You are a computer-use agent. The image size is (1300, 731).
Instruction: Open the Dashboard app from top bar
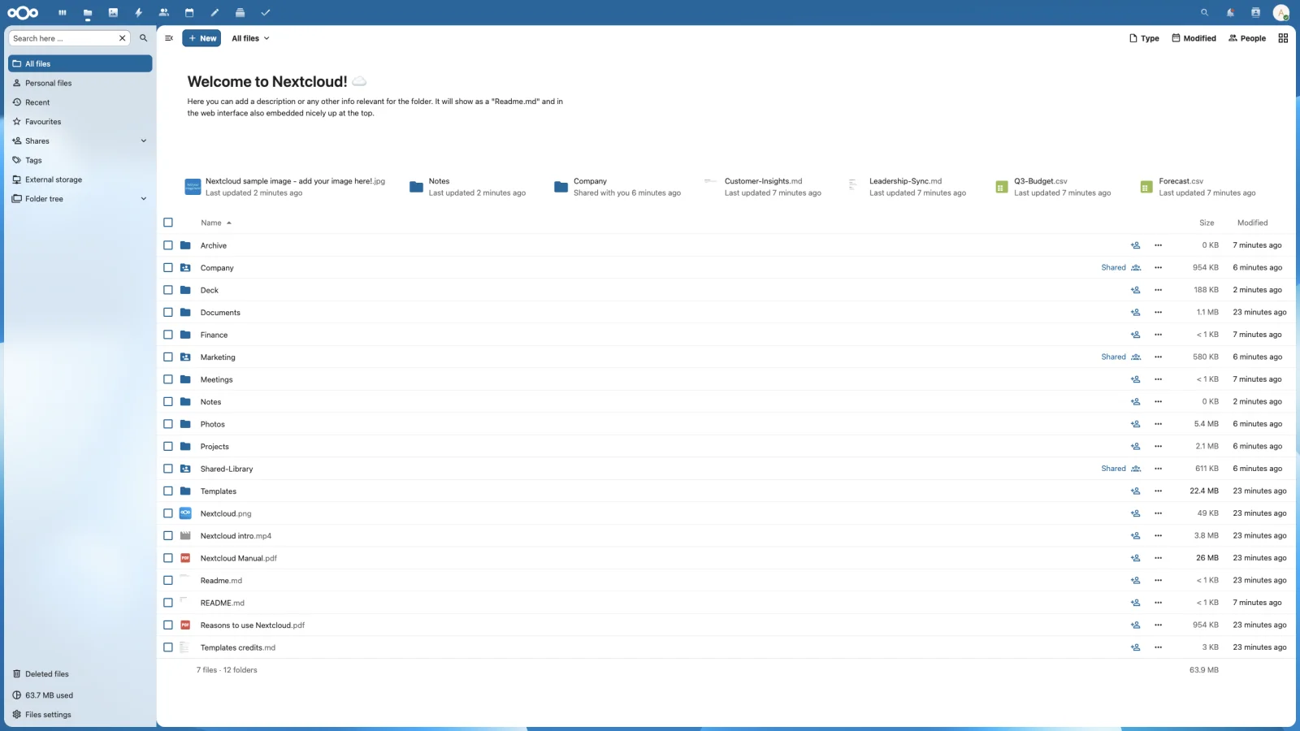click(63, 13)
